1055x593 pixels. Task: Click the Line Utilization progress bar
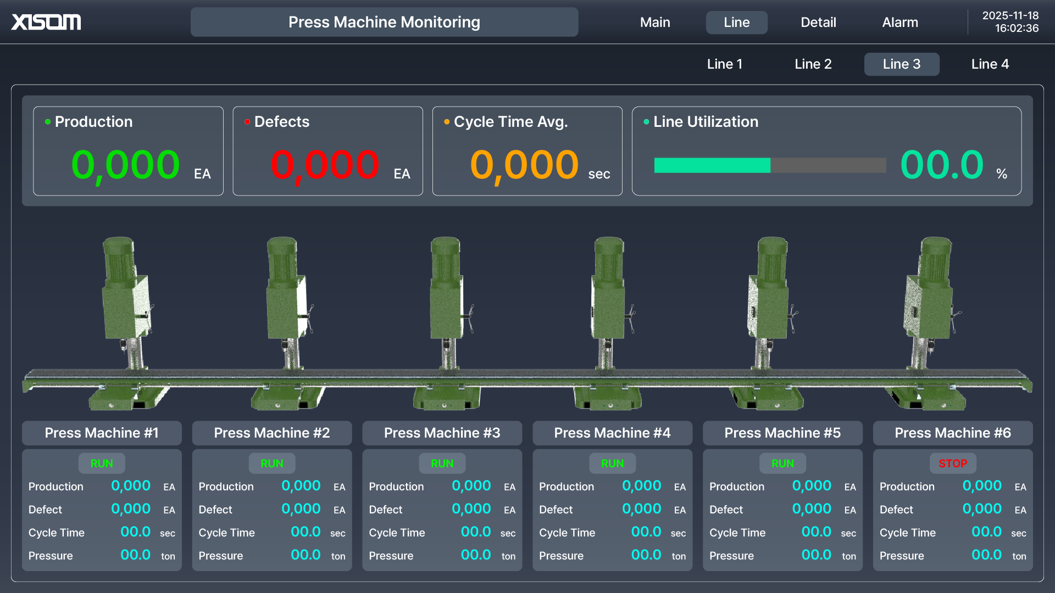tap(769, 165)
